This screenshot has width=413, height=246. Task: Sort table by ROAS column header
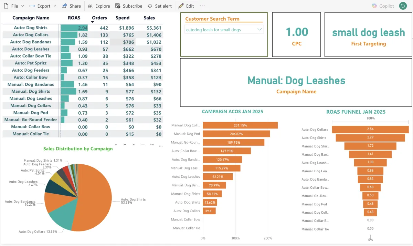pos(74,18)
